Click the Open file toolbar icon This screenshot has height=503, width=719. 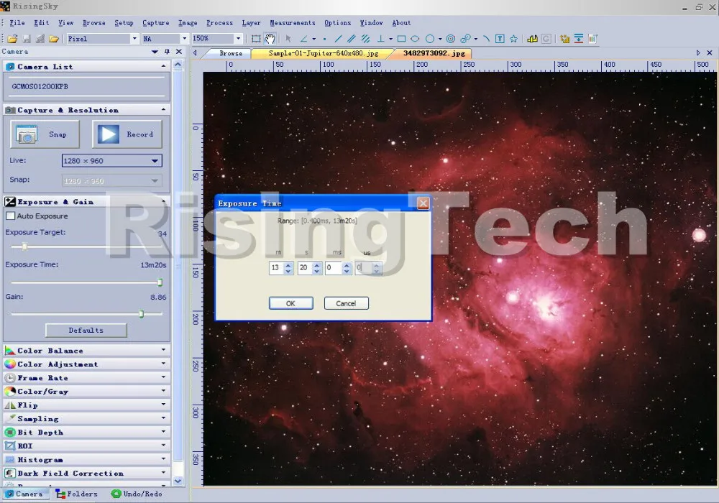12,39
